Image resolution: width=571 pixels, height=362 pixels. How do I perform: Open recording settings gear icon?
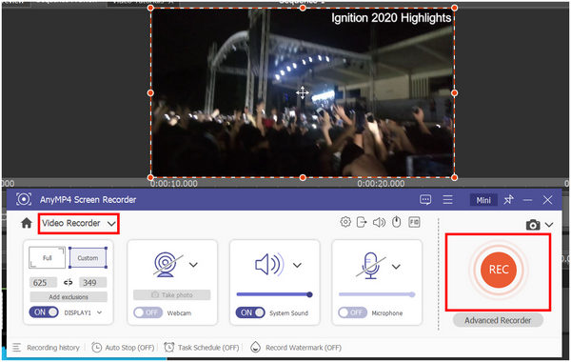[x=345, y=222]
